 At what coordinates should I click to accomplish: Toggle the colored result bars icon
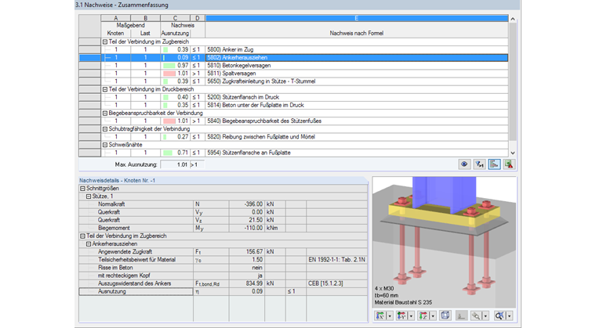coord(494,164)
